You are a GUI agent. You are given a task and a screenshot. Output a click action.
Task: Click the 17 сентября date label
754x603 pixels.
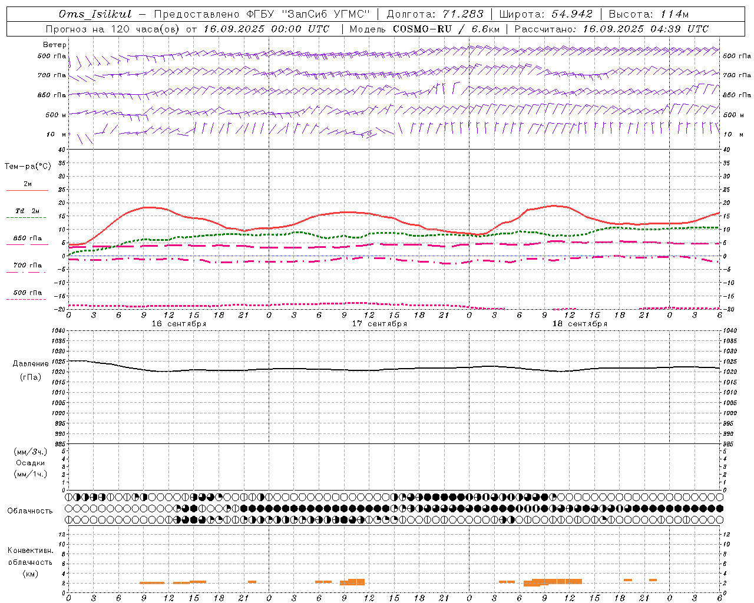point(379,324)
